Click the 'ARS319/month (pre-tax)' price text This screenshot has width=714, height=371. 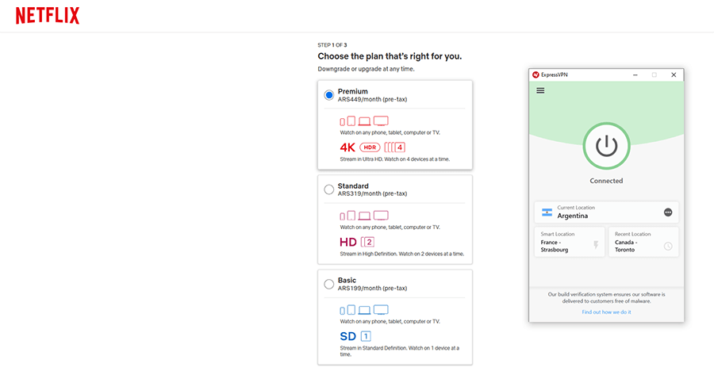coord(373,193)
